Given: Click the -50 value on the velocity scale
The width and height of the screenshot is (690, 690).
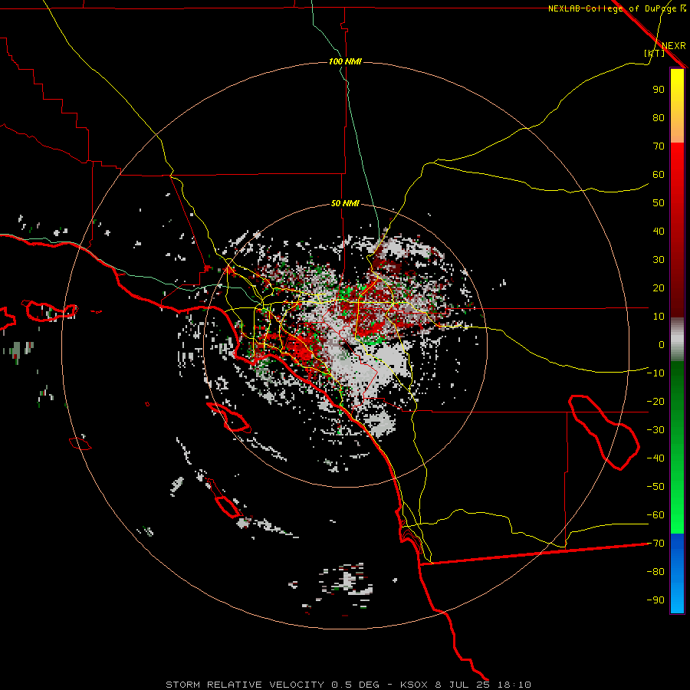Looking at the screenshot, I should tap(655, 487).
